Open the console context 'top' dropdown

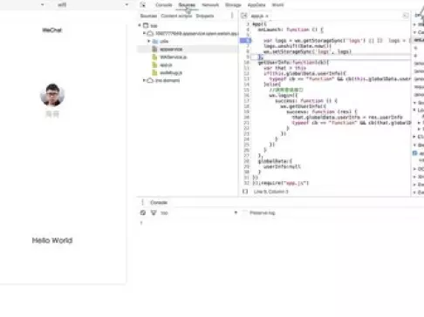tap(199, 212)
